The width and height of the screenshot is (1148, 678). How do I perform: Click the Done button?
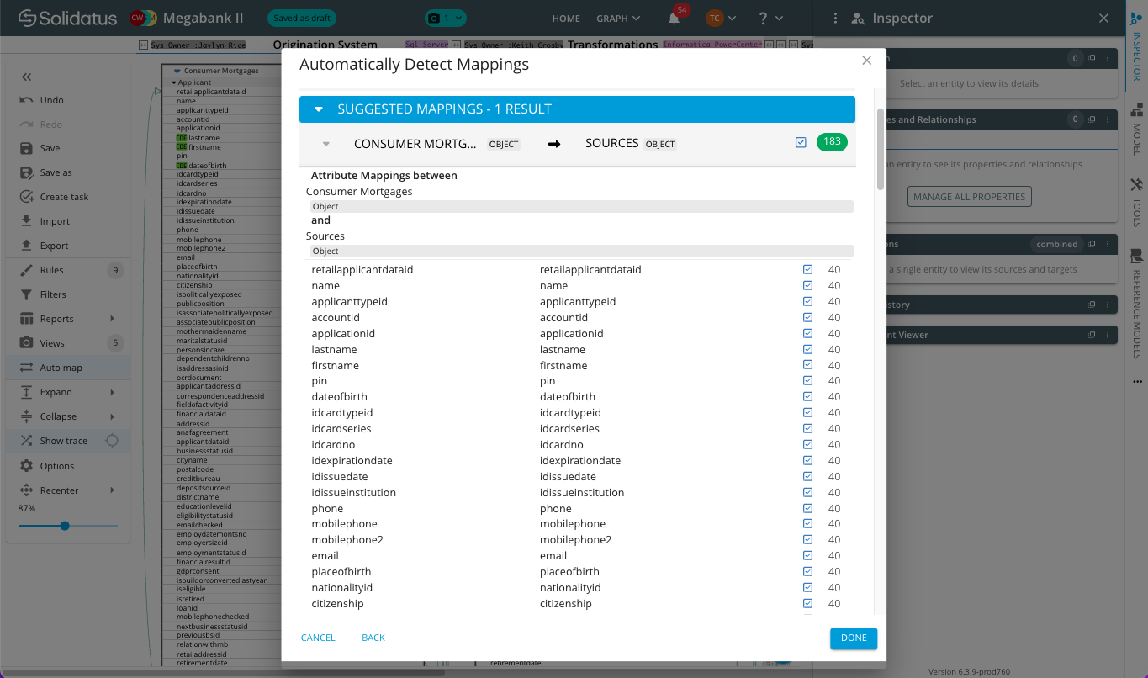coord(854,638)
